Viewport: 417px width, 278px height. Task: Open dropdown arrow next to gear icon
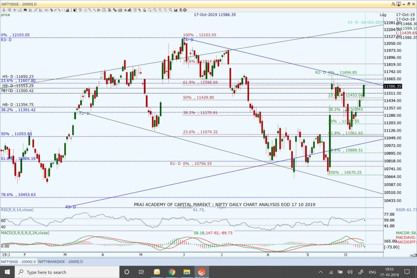coord(187,10)
